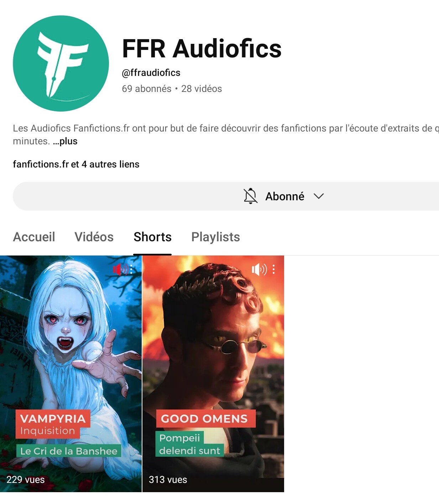Screen dimensions: 439x500
Task: Open three-dot menu on Vampyria short
Action: click(131, 269)
